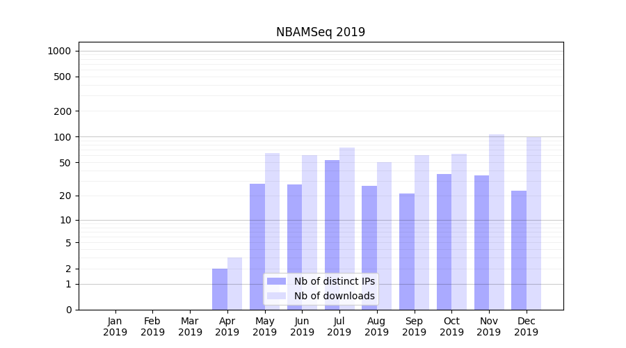Click the Sep 2019 distinct IPs bar
The image size is (626, 348).
click(407, 251)
